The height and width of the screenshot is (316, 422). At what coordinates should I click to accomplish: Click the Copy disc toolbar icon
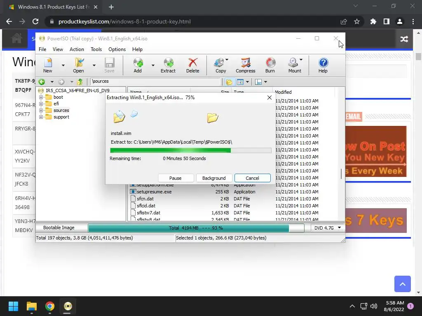[x=220, y=65]
